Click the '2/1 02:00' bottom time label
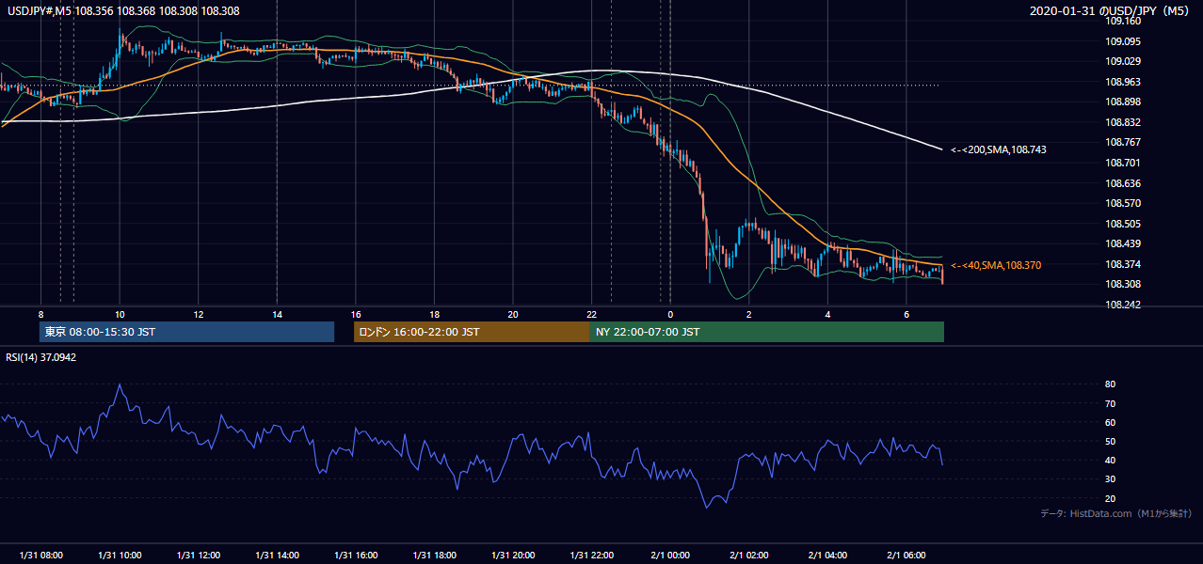Screen dimensions: 1203x564 point(748,556)
